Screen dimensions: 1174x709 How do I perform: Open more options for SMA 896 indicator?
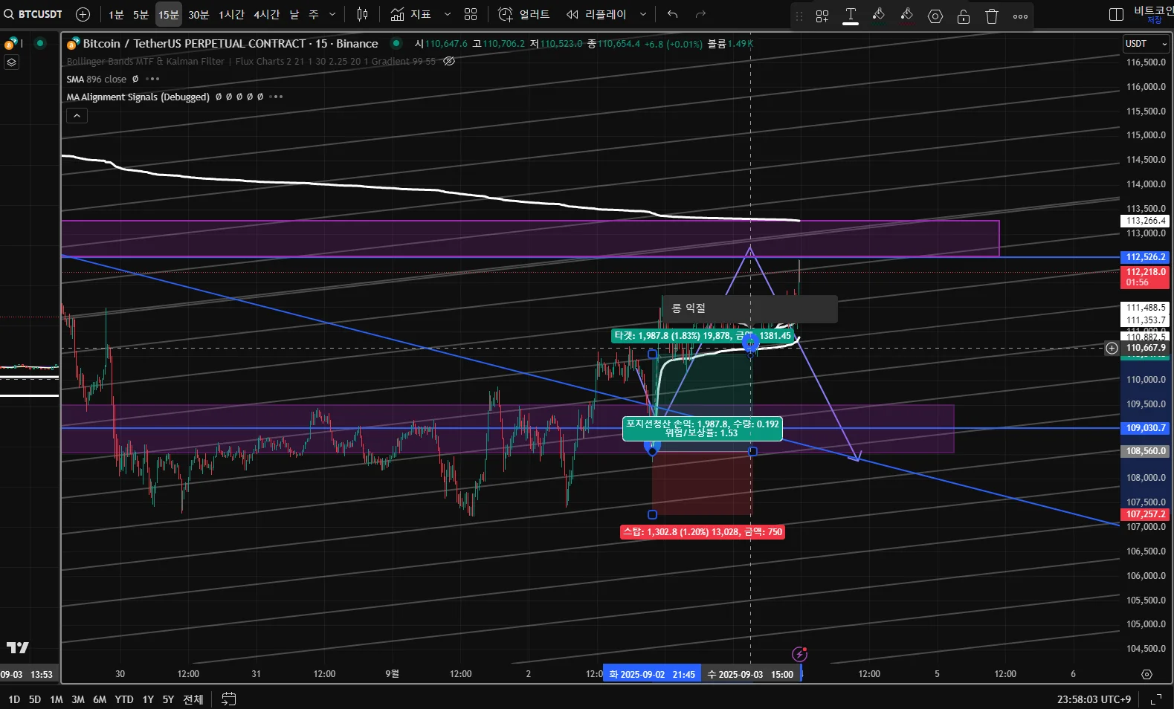(153, 79)
